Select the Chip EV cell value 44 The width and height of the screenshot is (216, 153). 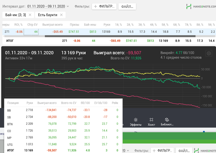point(31,32)
